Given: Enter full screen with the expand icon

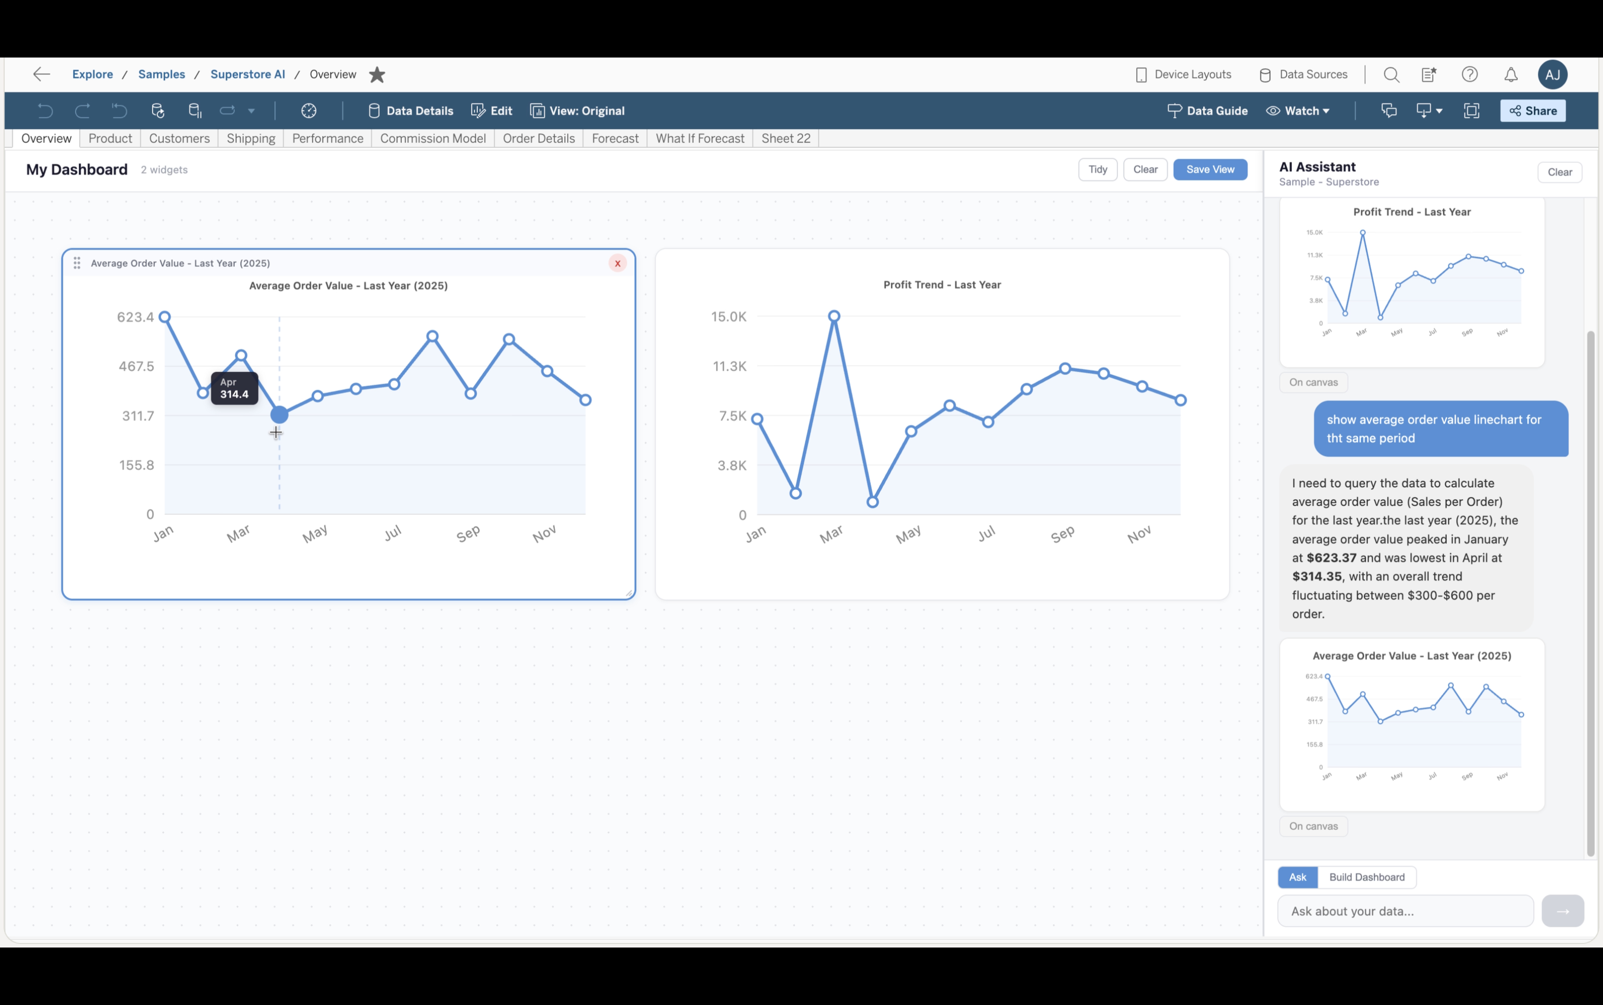Looking at the screenshot, I should (1471, 110).
